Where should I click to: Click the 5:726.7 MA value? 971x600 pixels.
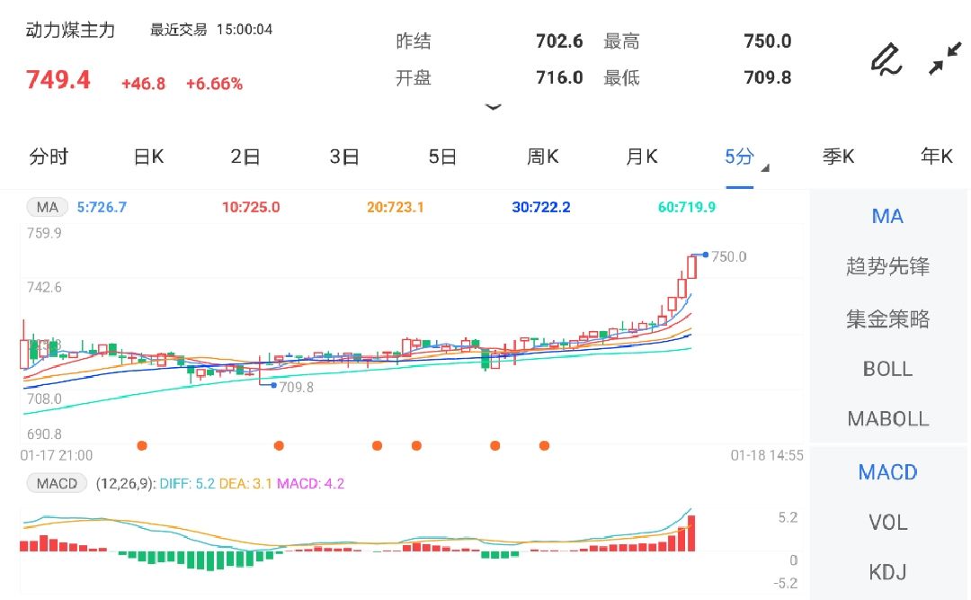[x=102, y=207]
